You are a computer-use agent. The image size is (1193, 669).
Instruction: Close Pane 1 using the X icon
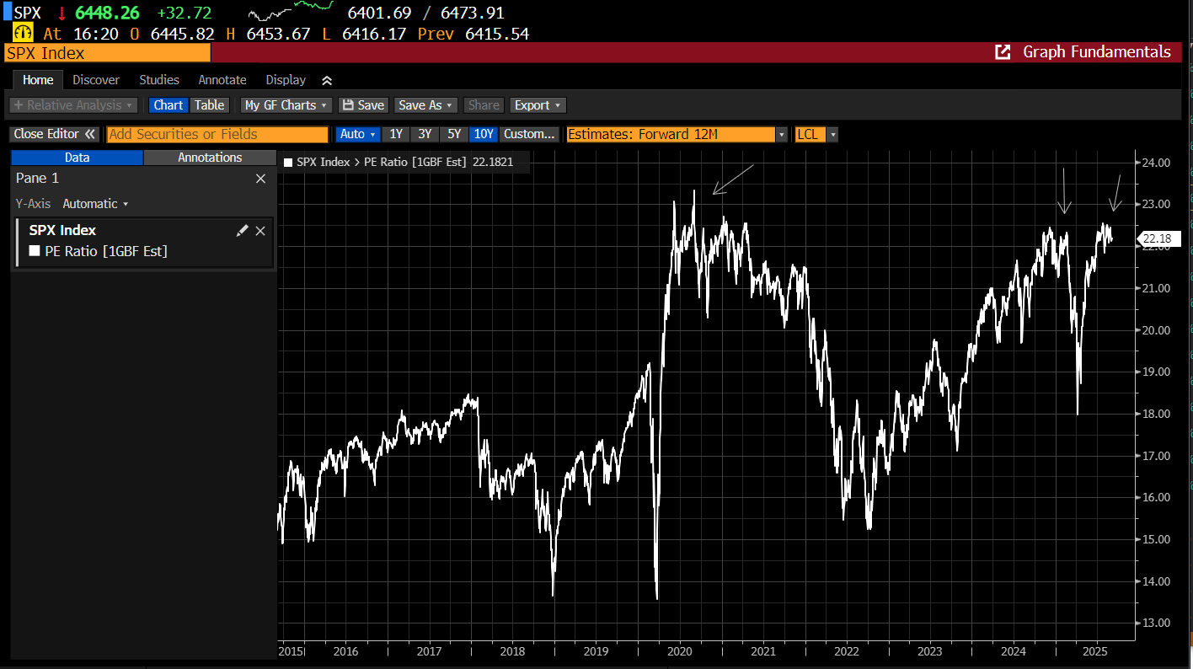point(260,179)
